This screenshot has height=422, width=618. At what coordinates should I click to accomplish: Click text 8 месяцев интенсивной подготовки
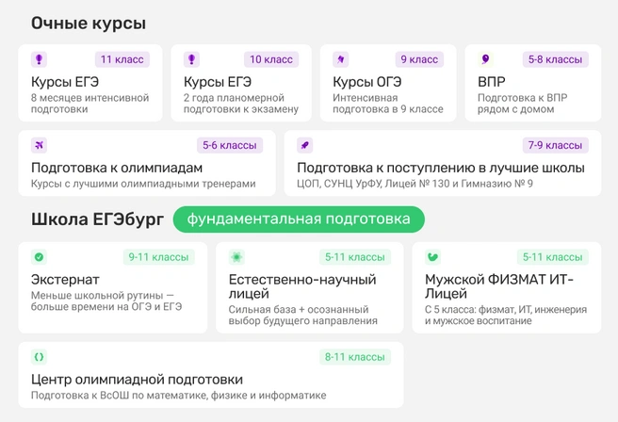point(90,104)
